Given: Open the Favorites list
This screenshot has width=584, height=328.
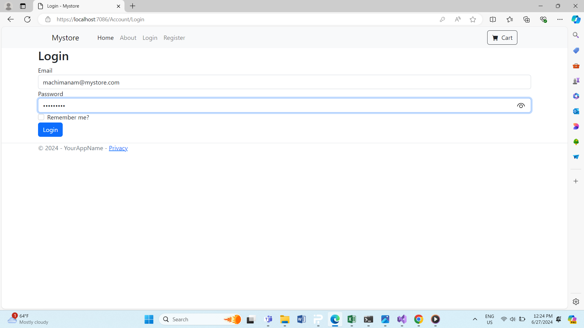Looking at the screenshot, I should click(x=510, y=19).
